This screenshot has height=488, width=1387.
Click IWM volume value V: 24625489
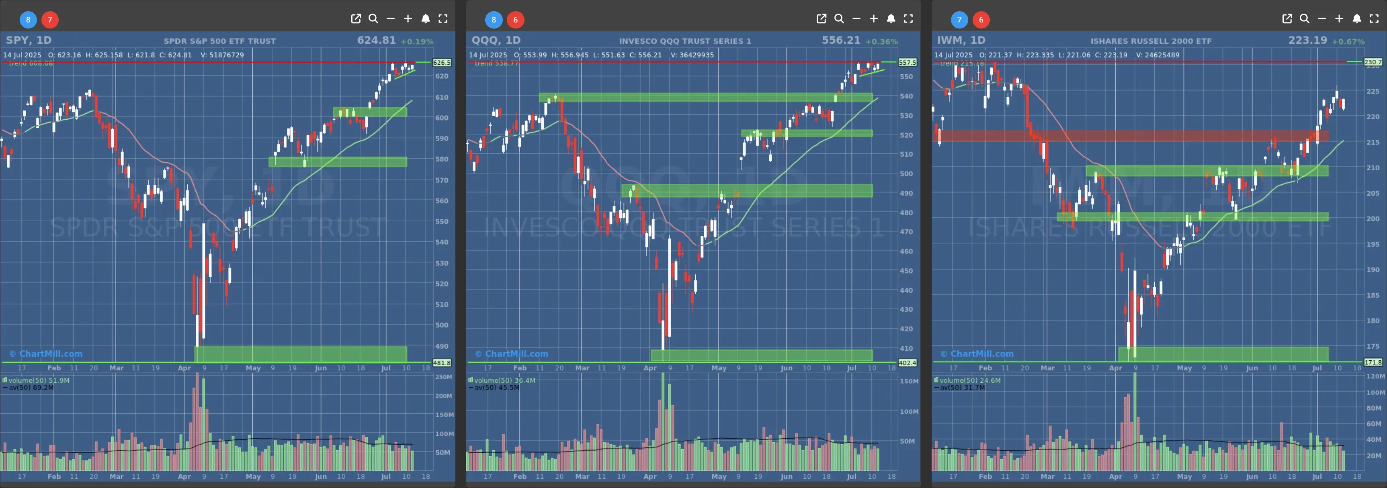coord(1158,55)
